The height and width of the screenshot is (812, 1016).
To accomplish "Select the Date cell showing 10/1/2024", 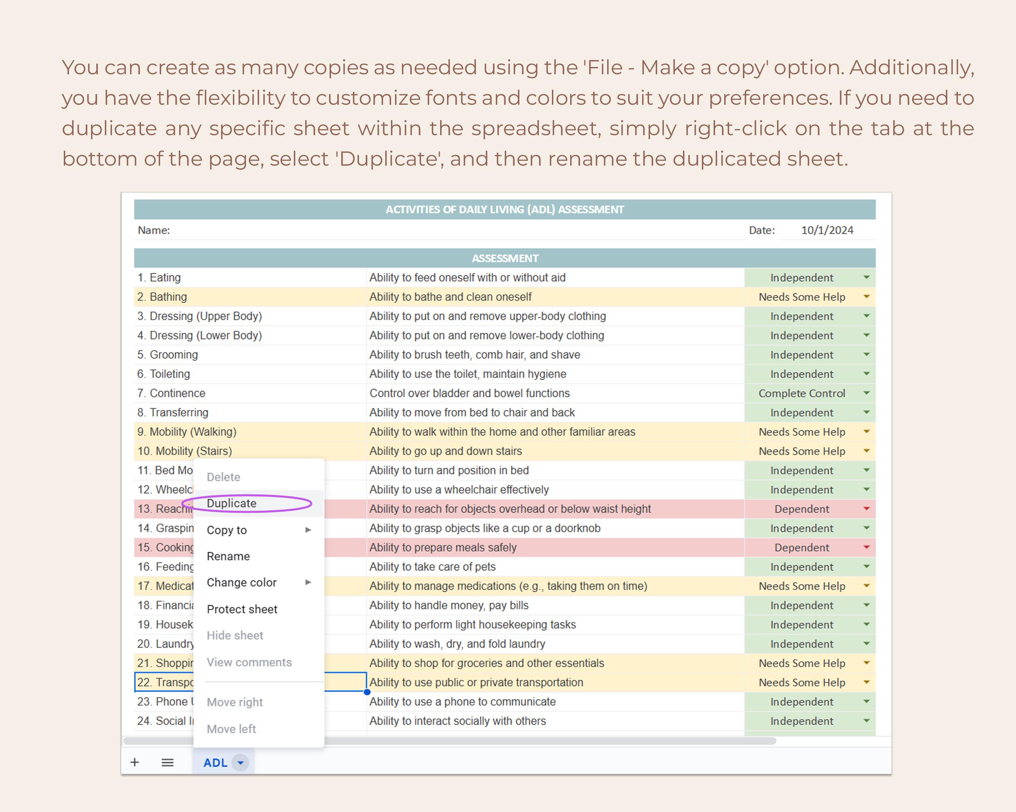I will [827, 230].
